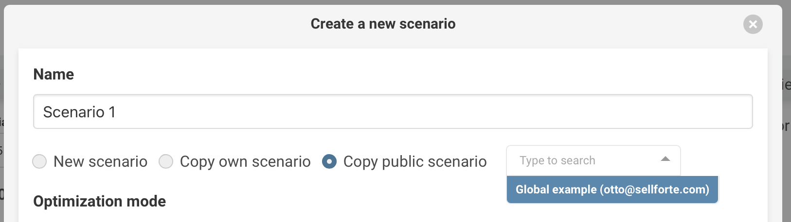The height and width of the screenshot is (222, 791).
Task: Click the Copy own scenario label text
Action: click(x=245, y=161)
